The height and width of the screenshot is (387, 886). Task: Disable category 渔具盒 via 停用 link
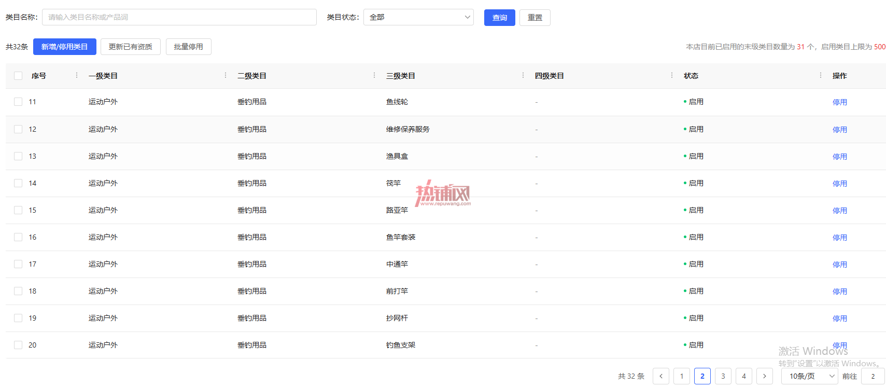click(840, 157)
